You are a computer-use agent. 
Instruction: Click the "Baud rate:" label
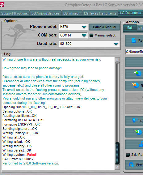point(47,43)
